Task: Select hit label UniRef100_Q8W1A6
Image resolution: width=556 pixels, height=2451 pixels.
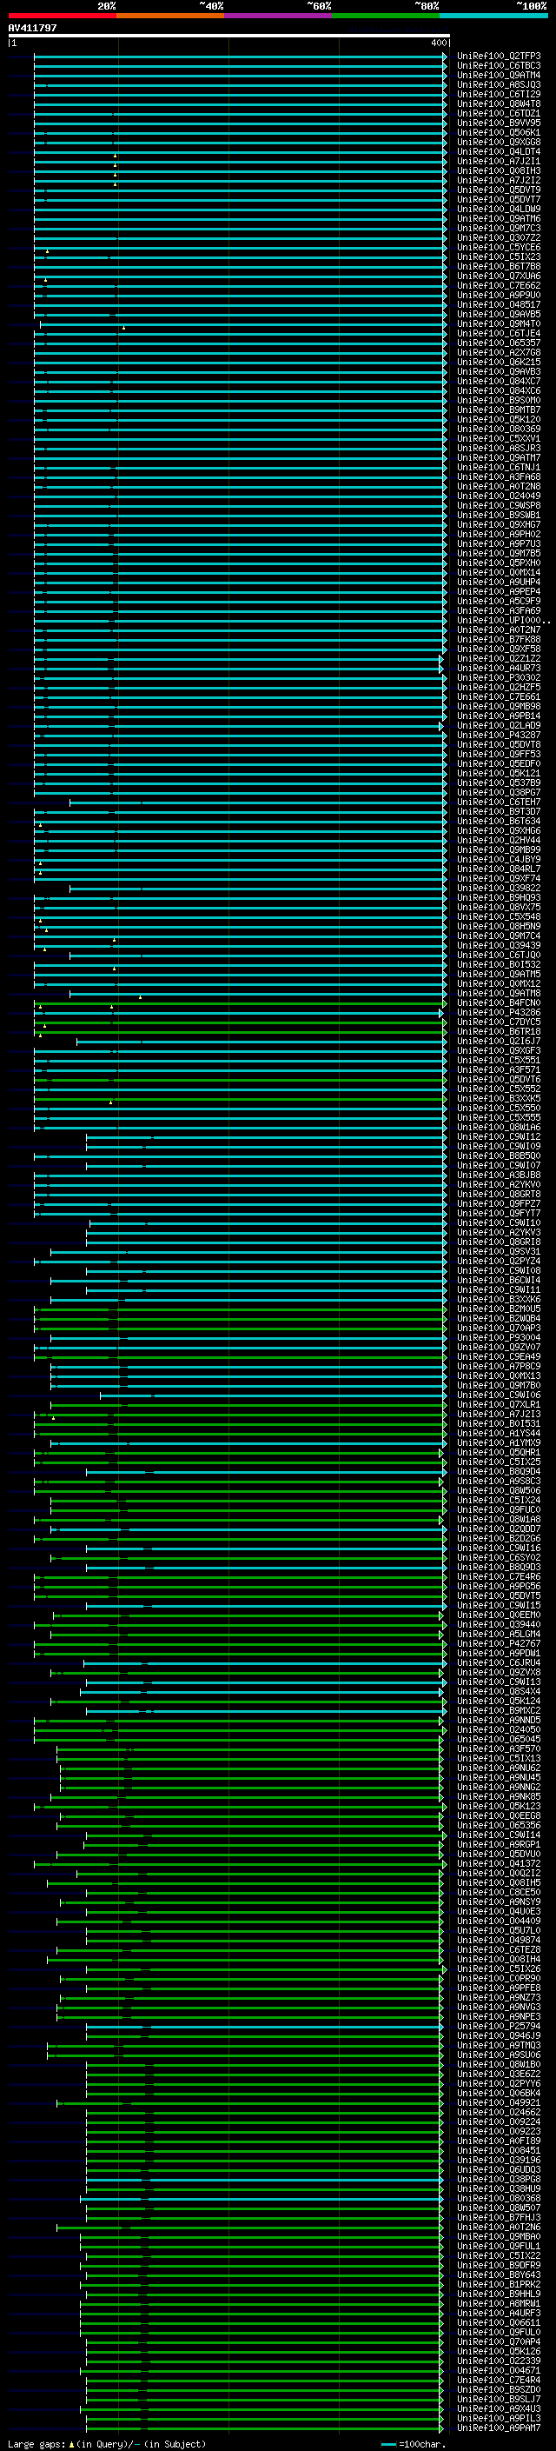Action: pyautogui.click(x=499, y=1128)
